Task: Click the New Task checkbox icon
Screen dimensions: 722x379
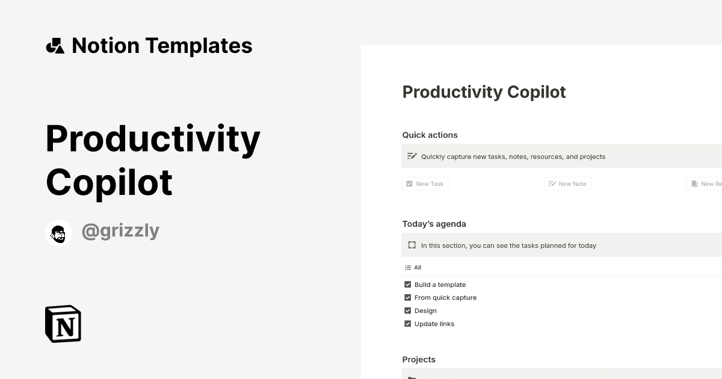Action: [409, 183]
